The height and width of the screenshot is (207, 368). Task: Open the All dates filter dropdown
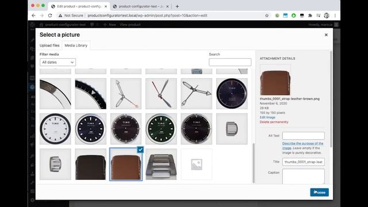pyautogui.click(x=57, y=62)
